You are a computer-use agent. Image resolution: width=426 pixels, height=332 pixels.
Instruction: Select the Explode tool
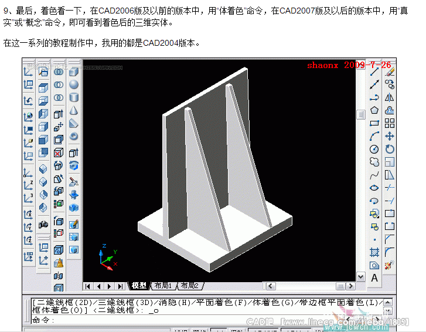[390, 265]
